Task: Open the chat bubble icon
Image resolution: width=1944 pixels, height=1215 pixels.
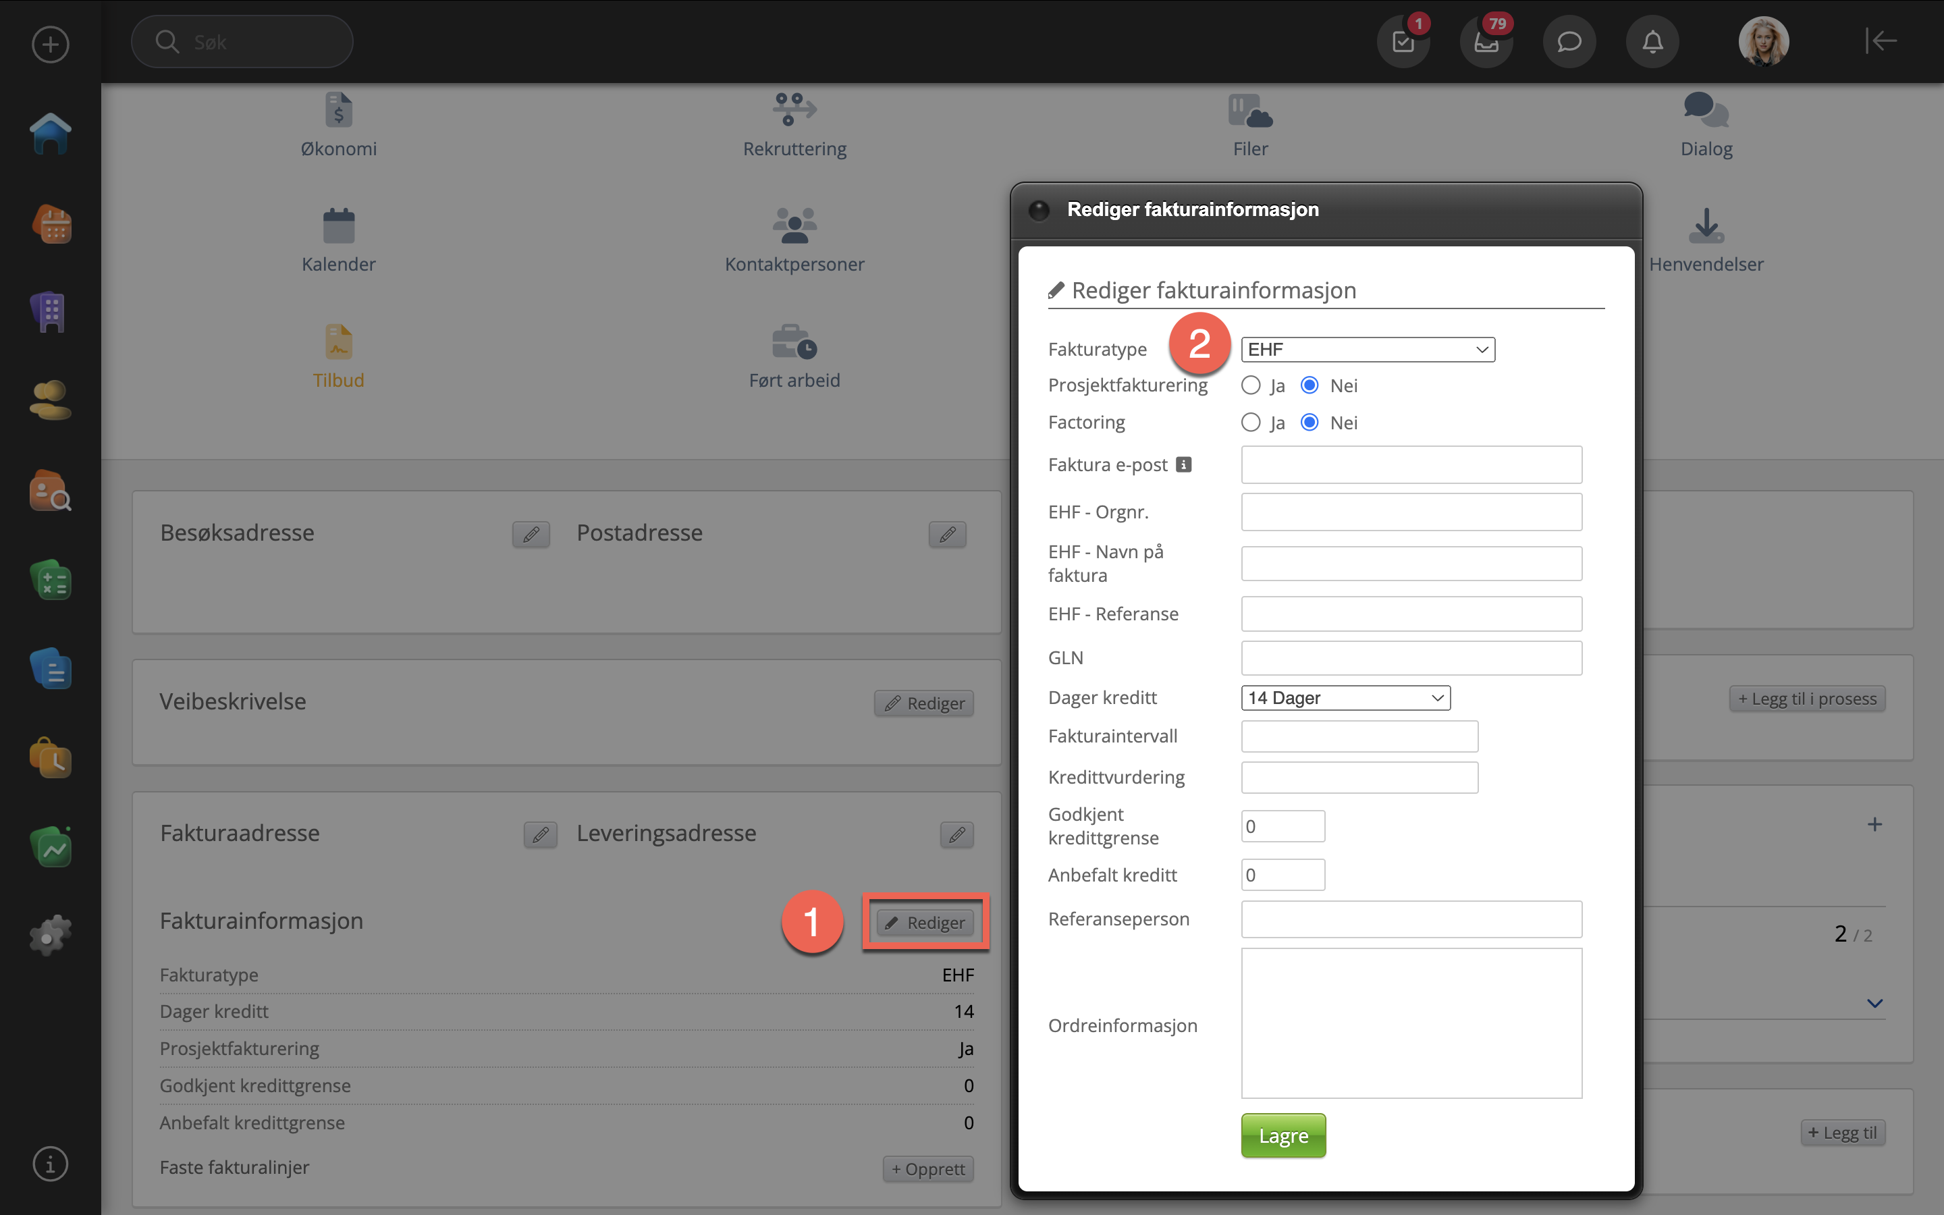Action: 1568,42
